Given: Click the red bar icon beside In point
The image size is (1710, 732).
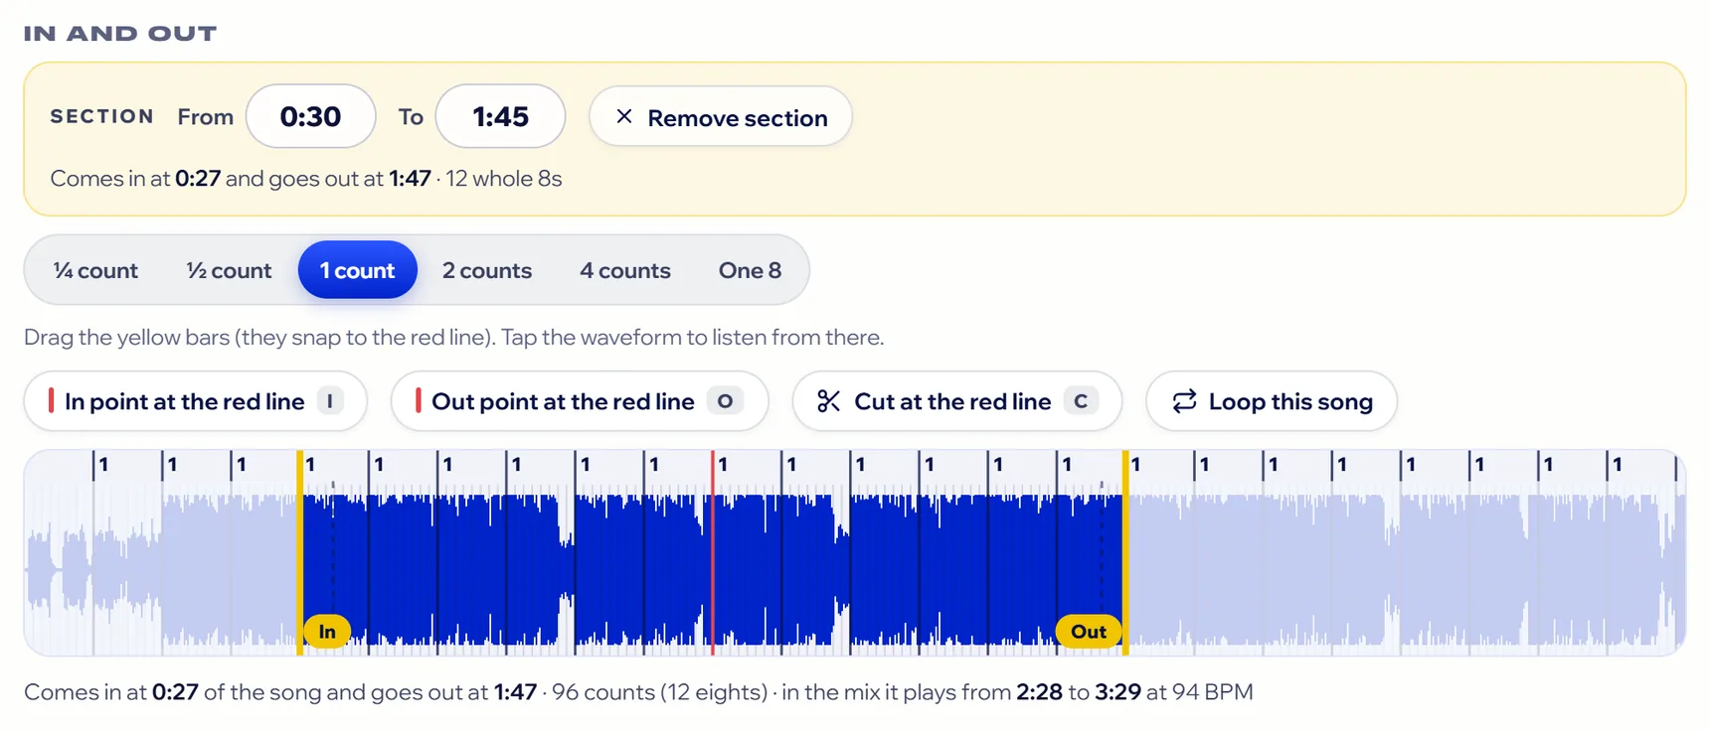Looking at the screenshot, I should 51,401.
